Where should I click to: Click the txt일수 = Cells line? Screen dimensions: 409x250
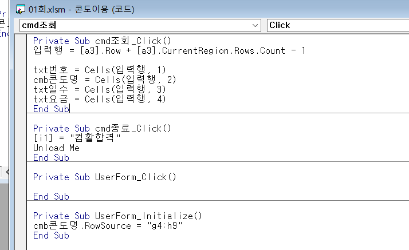pos(99,89)
